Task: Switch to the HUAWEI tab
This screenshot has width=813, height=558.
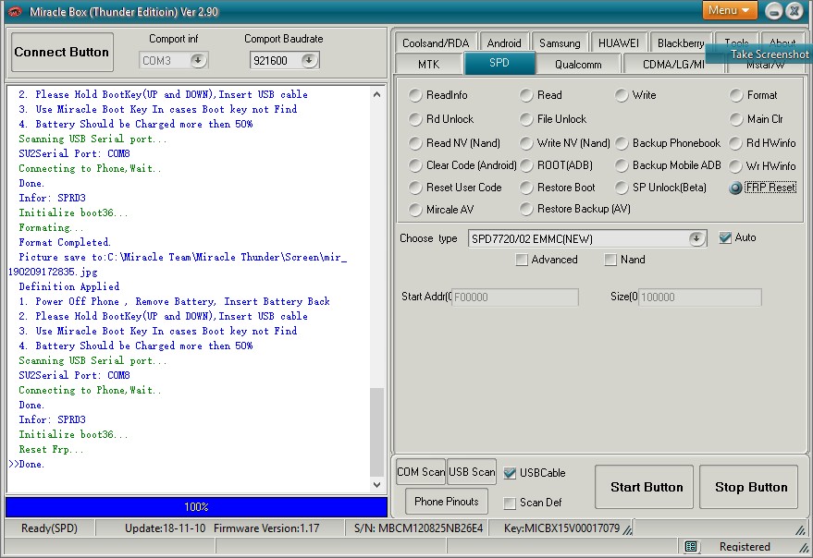Action: 619,43
